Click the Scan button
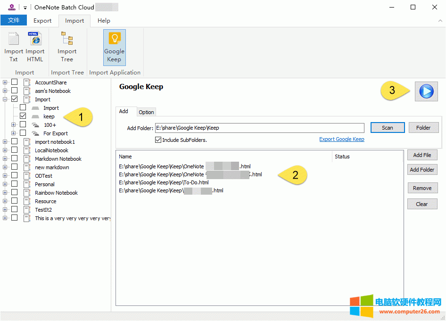 (387, 127)
